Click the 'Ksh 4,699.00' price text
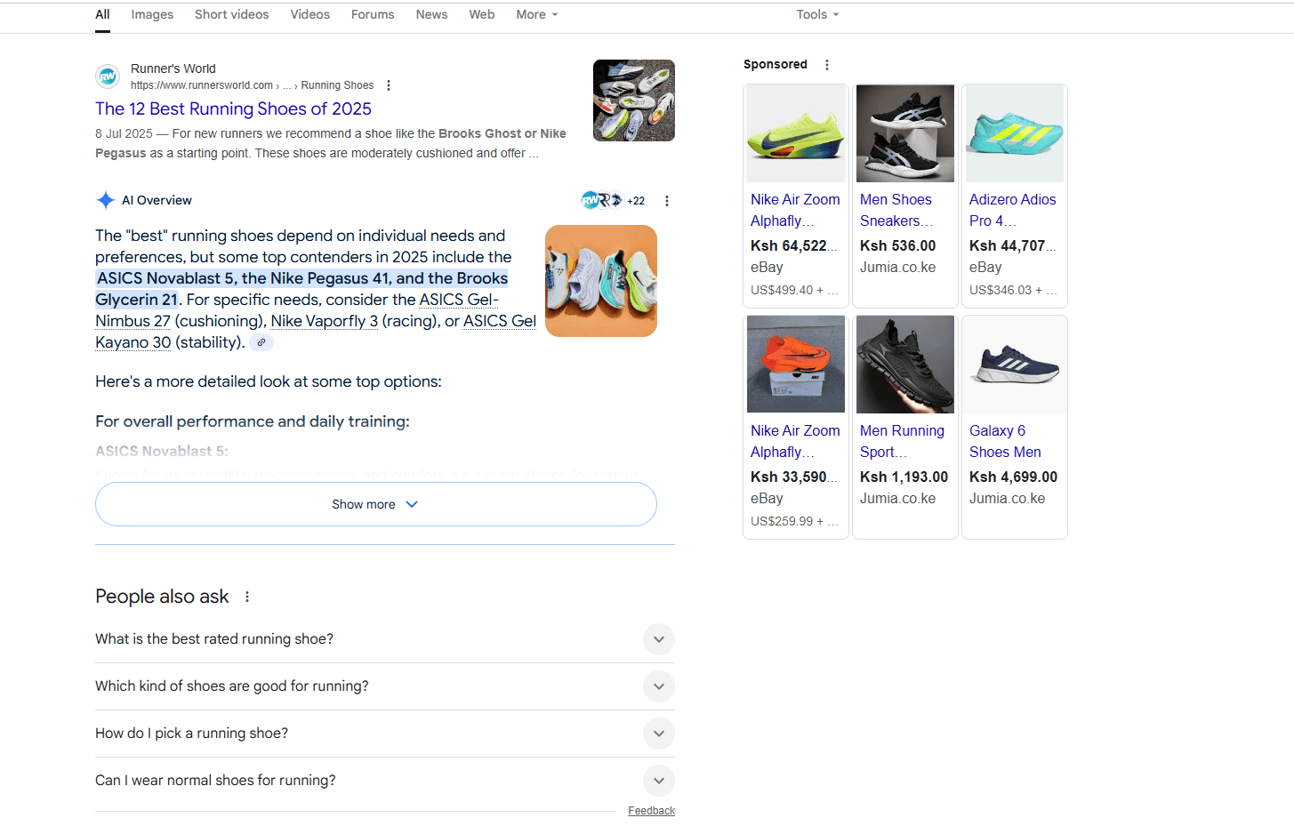Screen dimensions: 1294x826 click(x=1013, y=477)
